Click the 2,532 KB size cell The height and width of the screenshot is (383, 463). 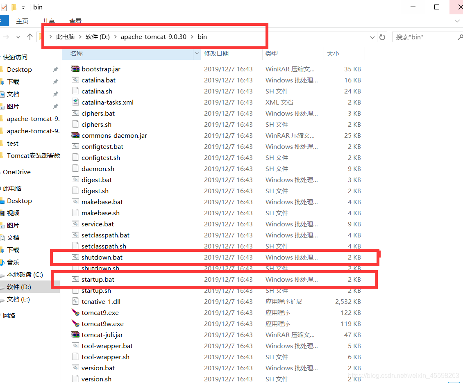(x=348, y=301)
